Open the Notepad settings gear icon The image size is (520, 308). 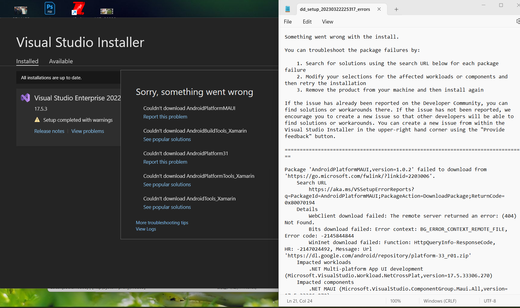(x=518, y=21)
